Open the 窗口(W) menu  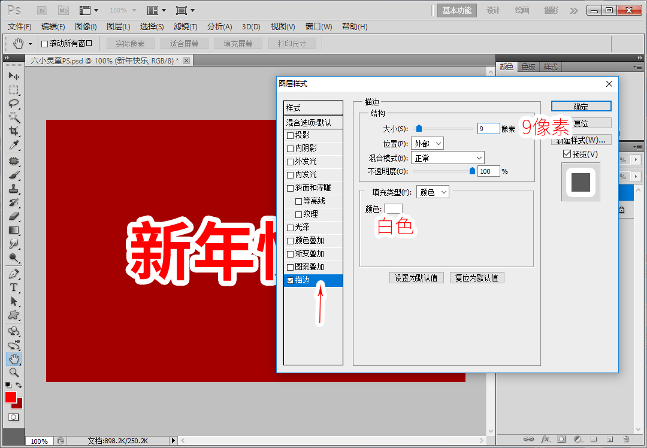319,27
